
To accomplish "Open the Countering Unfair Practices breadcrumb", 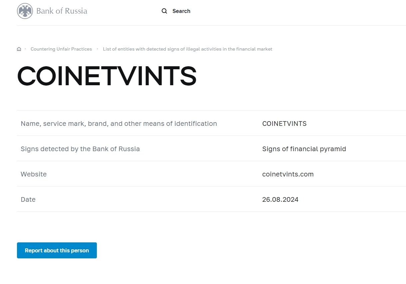I will (61, 49).
